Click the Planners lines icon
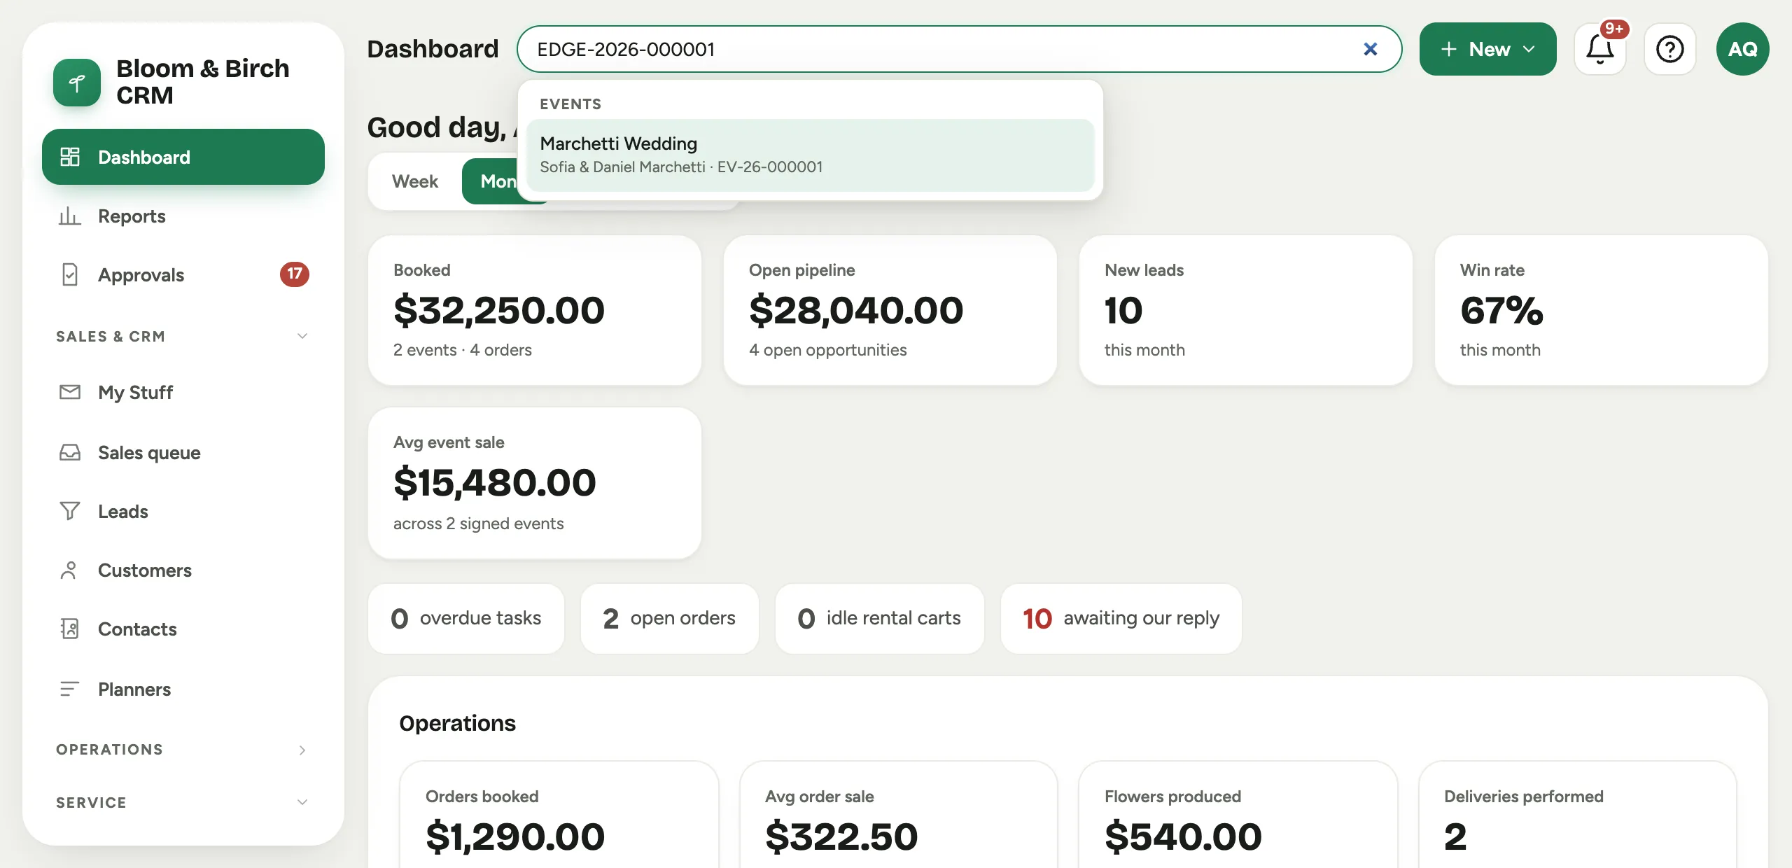Image resolution: width=1792 pixels, height=868 pixels. click(x=70, y=689)
